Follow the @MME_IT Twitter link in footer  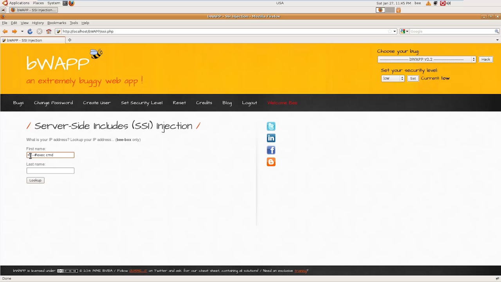tap(138, 271)
